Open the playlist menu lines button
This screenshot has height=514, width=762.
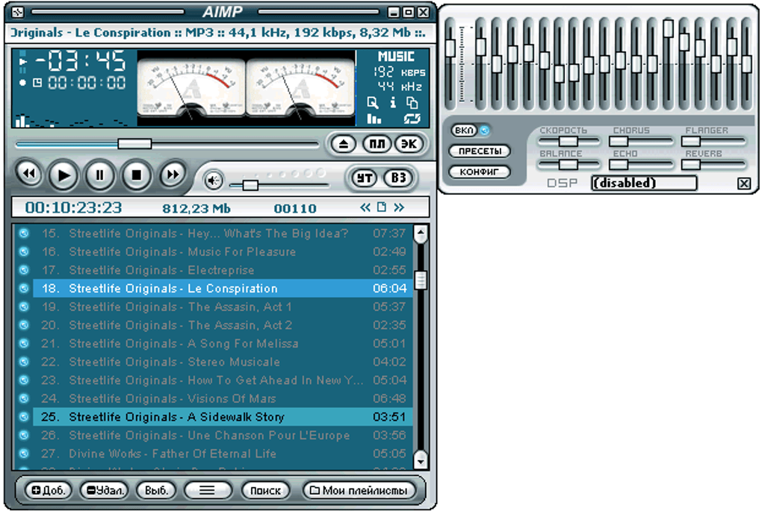coord(208,490)
